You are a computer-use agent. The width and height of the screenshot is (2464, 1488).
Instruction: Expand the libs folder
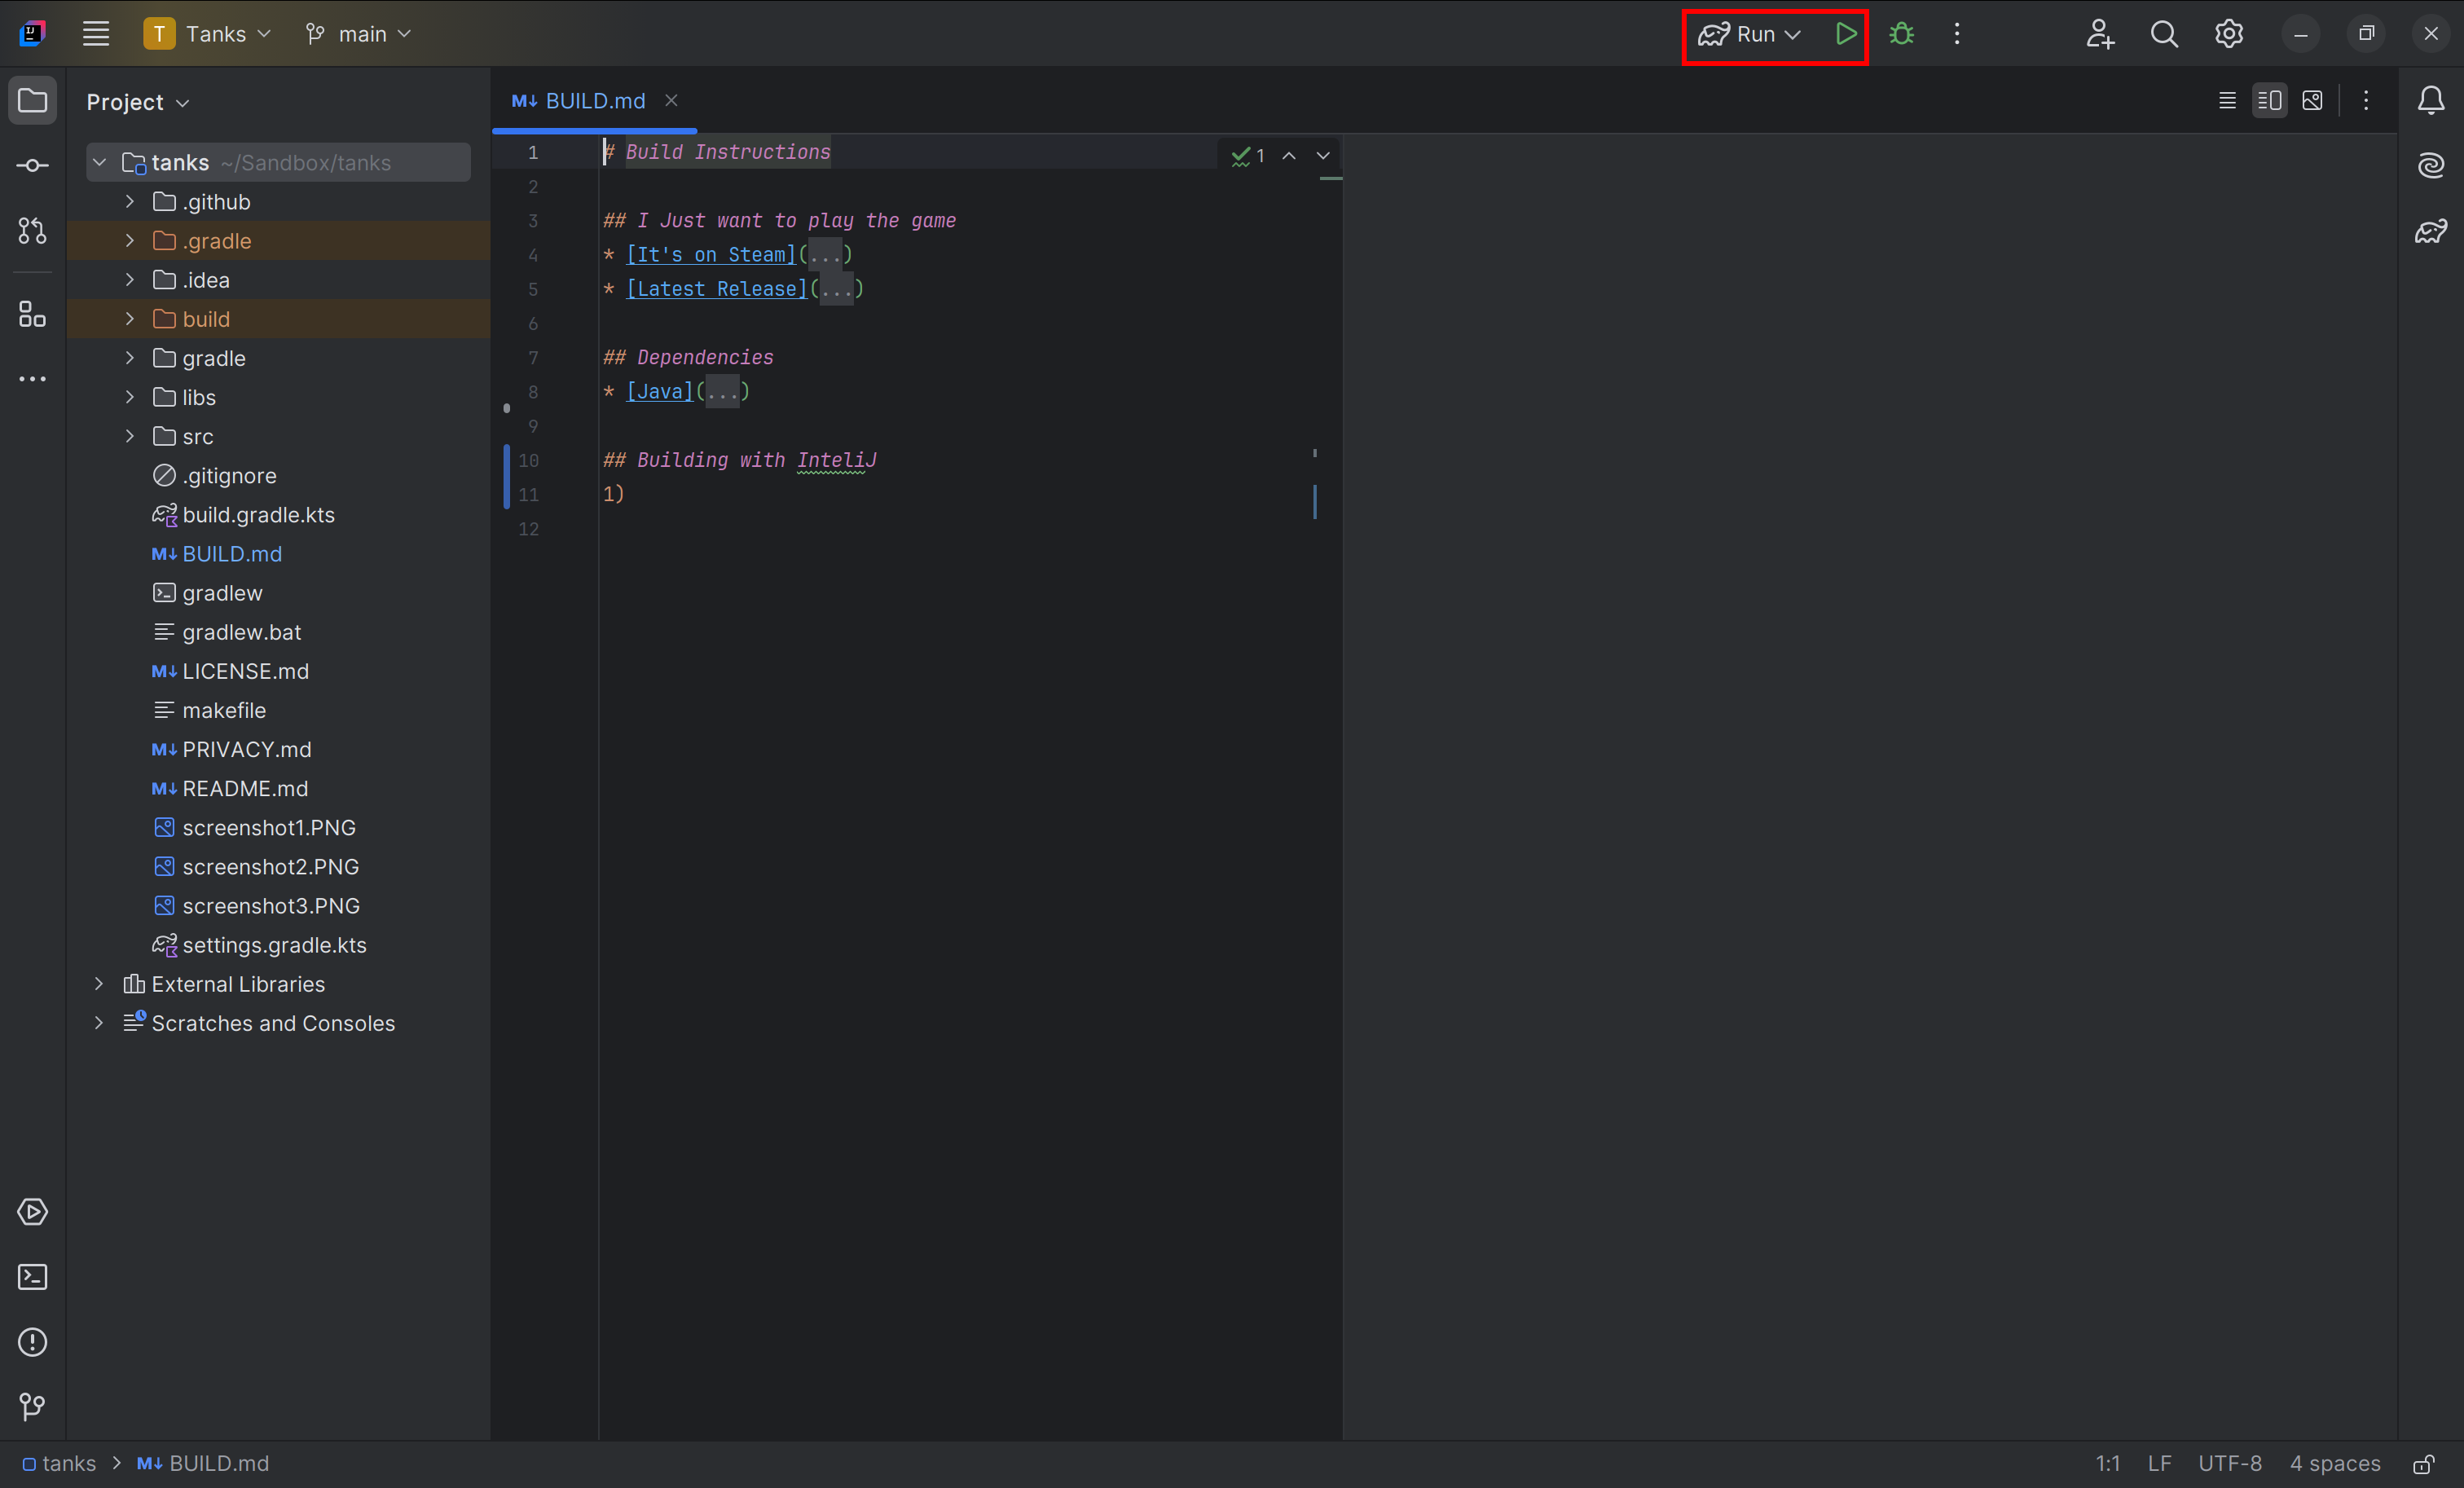[x=130, y=397]
